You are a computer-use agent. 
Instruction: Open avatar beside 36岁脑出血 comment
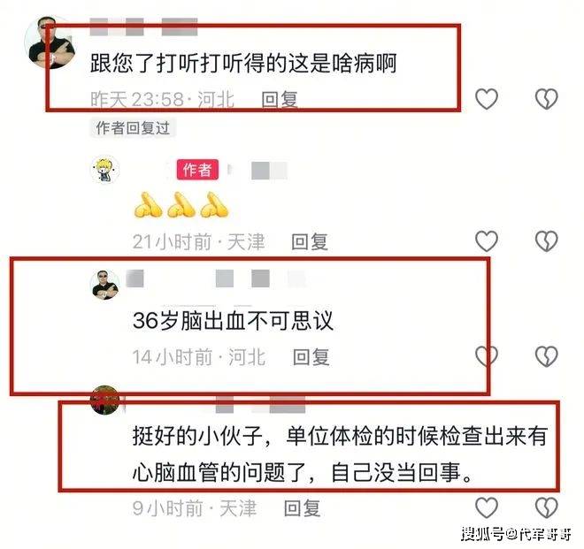[x=105, y=285]
